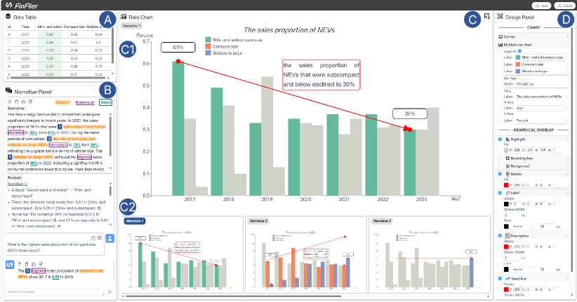Image resolution: width=577 pixels, height=302 pixels.
Task: Collapse the Label section chevron
Action: coord(567,193)
